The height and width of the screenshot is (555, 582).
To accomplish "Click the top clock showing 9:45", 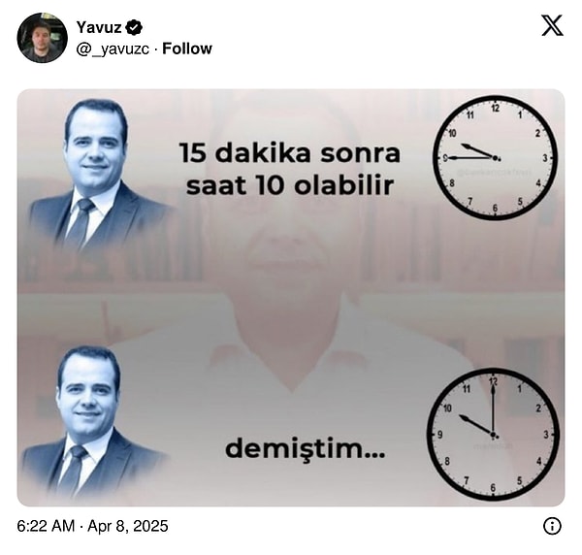I will pos(495,158).
